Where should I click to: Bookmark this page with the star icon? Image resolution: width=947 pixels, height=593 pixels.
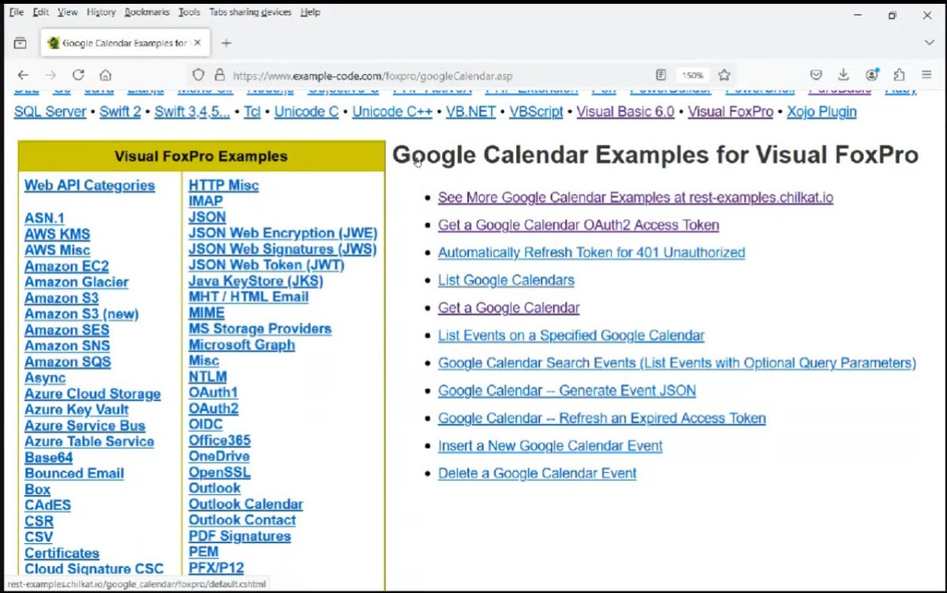click(x=724, y=75)
